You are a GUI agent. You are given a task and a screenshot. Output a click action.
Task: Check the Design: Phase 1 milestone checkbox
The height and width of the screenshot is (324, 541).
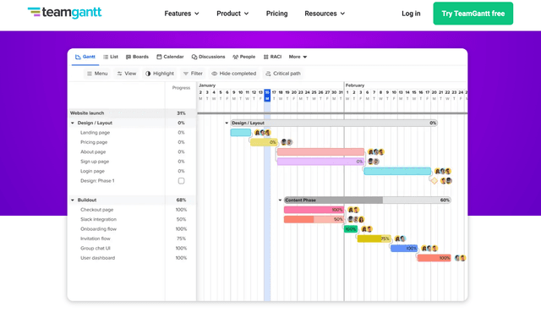[x=181, y=181]
